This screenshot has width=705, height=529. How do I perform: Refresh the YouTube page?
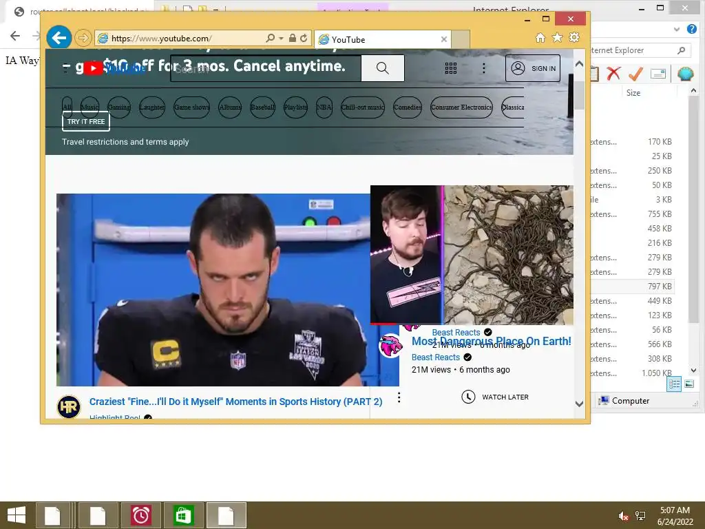[x=304, y=39]
